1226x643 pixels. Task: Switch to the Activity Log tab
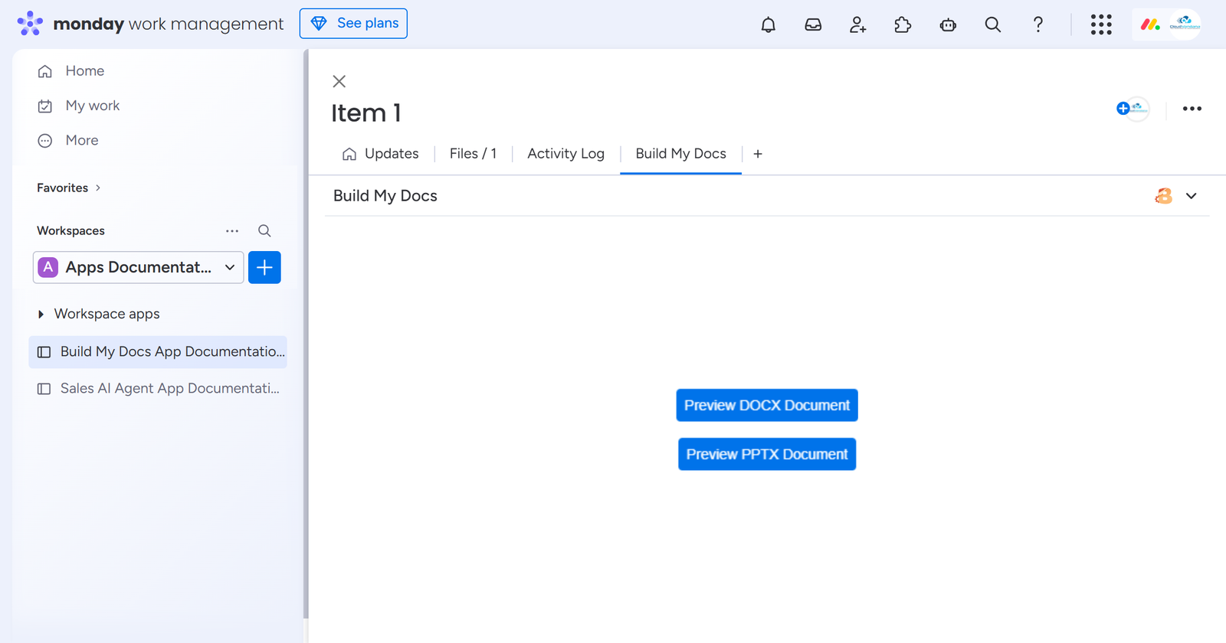[x=565, y=154]
